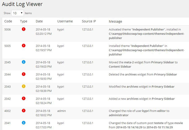189x130 pixels.
Task: Click source IP 127.0.0.1 in row 5005
Action: [88, 46]
